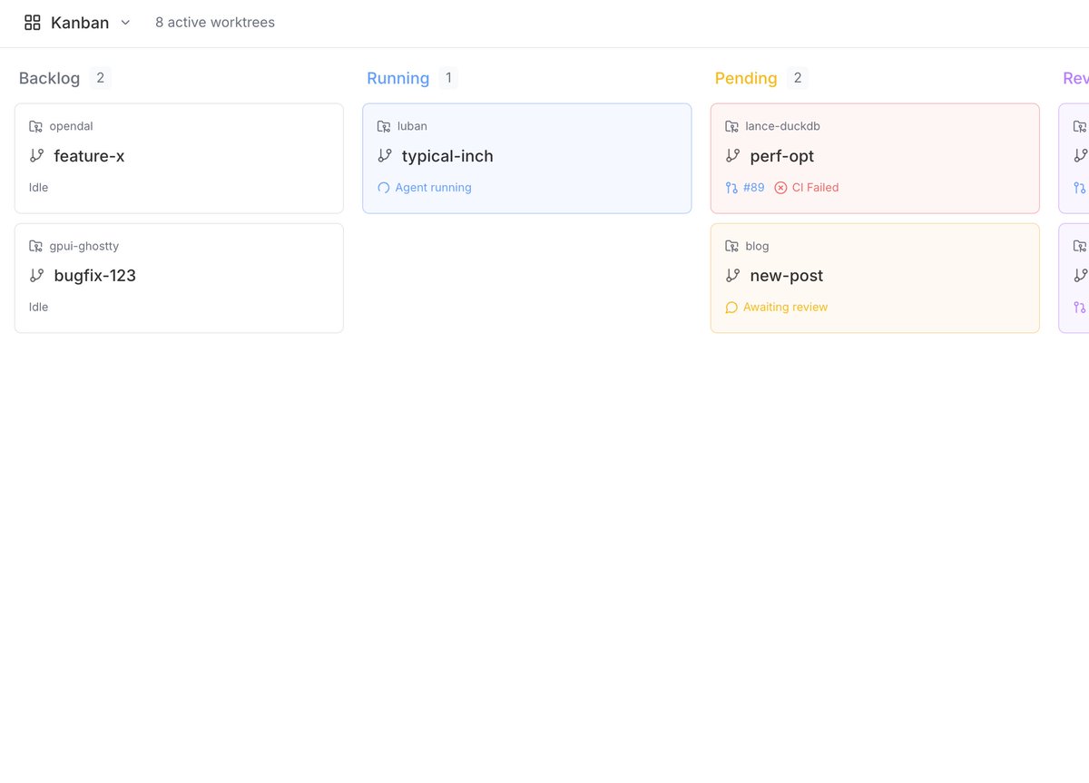Click the folder icon next to blog
The height and width of the screenshot is (783, 1089).
click(731, 246)
